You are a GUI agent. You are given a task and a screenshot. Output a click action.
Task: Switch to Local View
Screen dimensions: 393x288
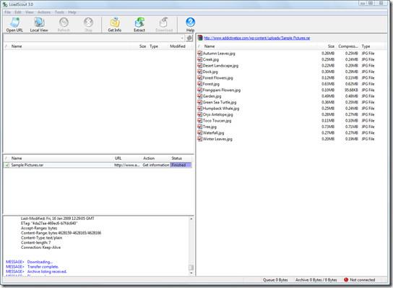point(39,25)
